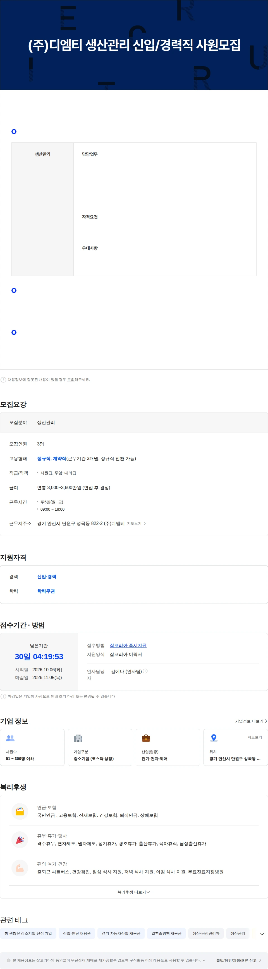This screenshot has height=969, width=268.
Task: Click the 중소기업 (코스닥 상장) company type card
Action: pyautogui.click(x=100, y=747)
